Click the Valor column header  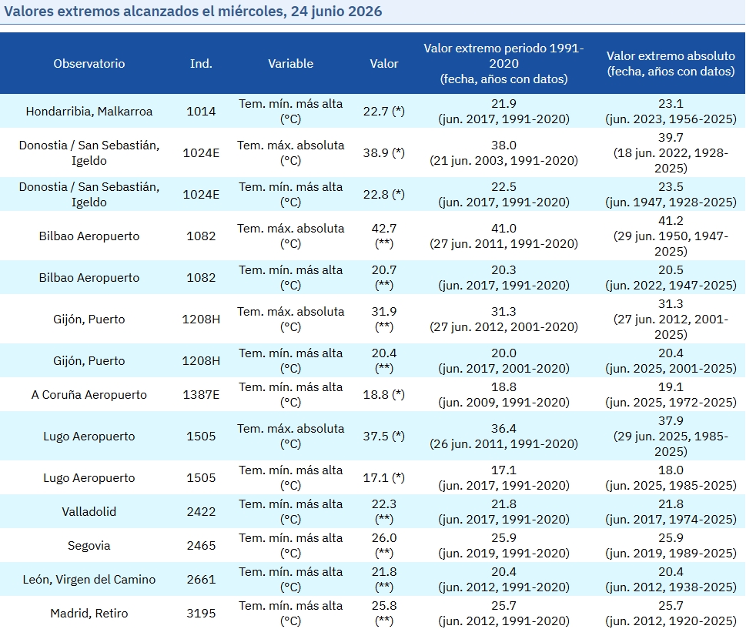pos(384,63)
